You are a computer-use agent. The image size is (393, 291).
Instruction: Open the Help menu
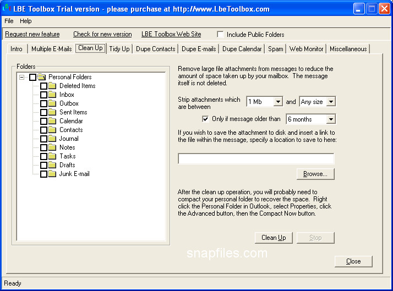pyautogui.click(x=25, y=21)
